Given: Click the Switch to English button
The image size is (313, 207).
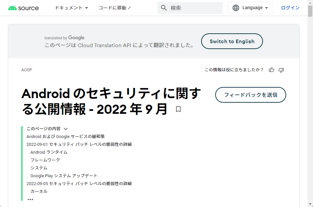Looking at the screenshot, I should [232, 41].
